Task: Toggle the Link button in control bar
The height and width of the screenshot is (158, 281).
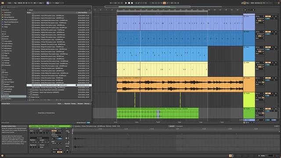Action: click(x=10, y=3)
